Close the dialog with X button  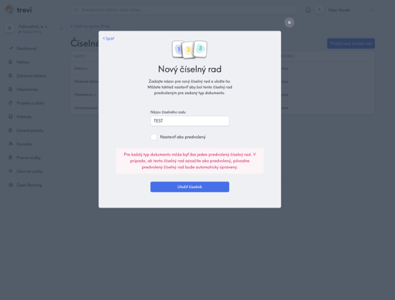click(289, 22)
